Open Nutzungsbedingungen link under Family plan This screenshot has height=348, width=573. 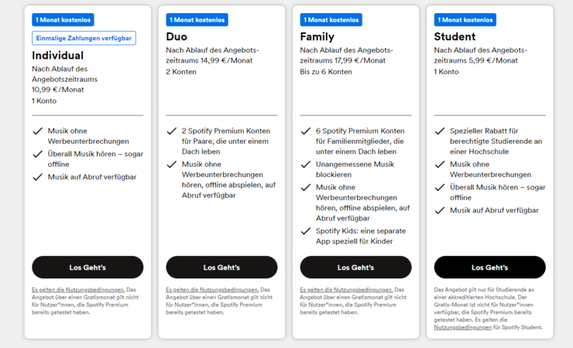point(346,290)
